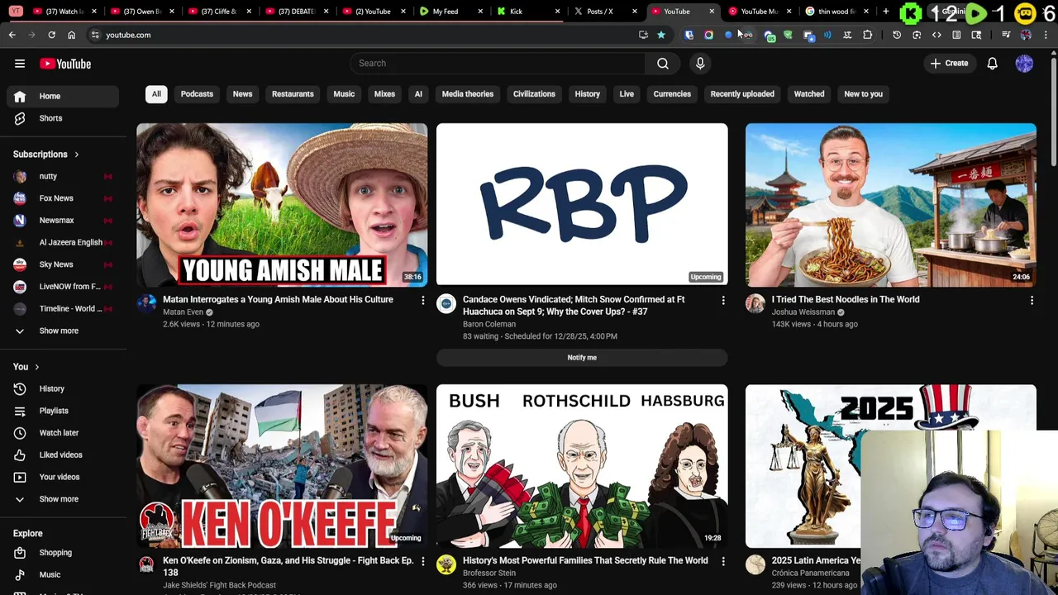The image size is (1058, 595).
Task: Select the New to you chip
Action: [x=863, y=94]
